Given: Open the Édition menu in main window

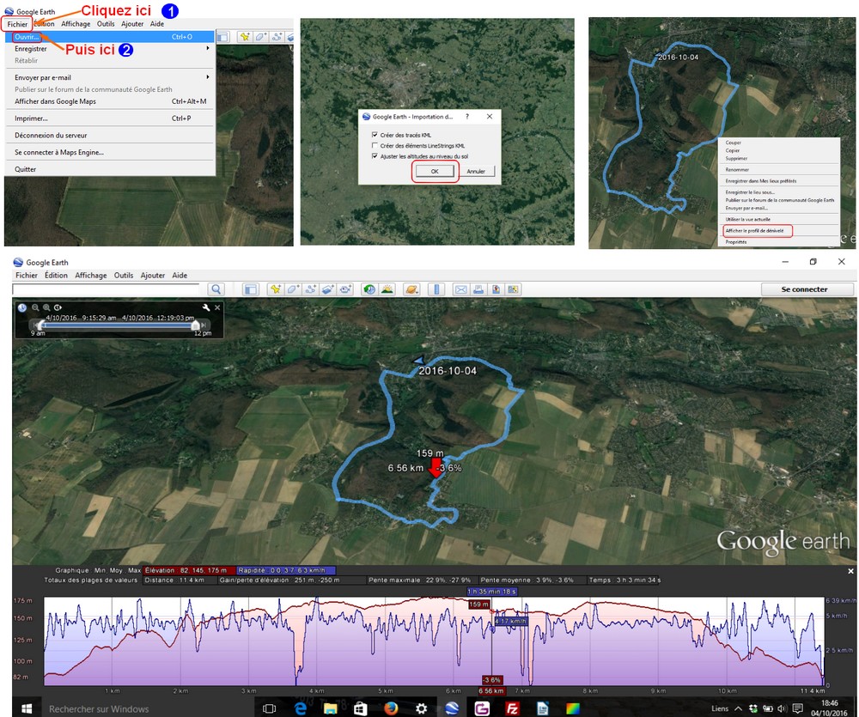Looking at the screenshot, I should (x=56, y=275).
